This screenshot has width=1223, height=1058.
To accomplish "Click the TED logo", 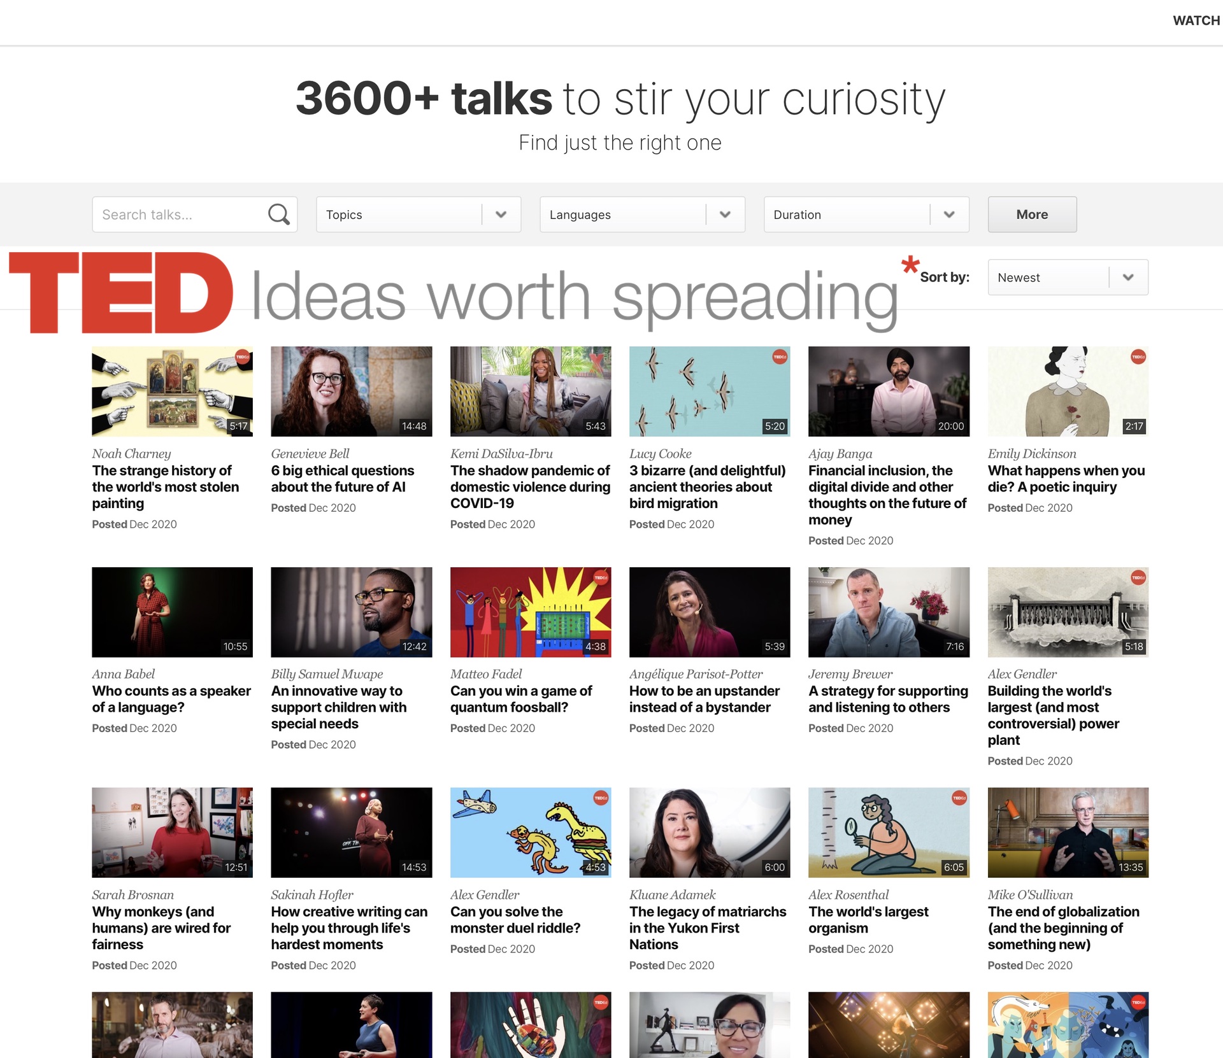I will click(121, 293).
